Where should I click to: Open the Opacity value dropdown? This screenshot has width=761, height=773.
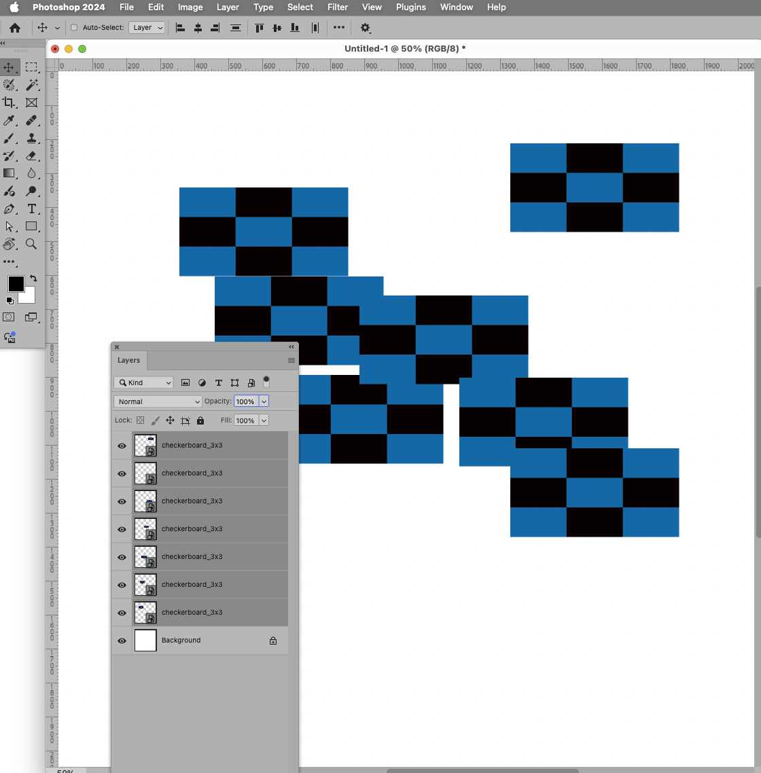click(x=264, y=401)
